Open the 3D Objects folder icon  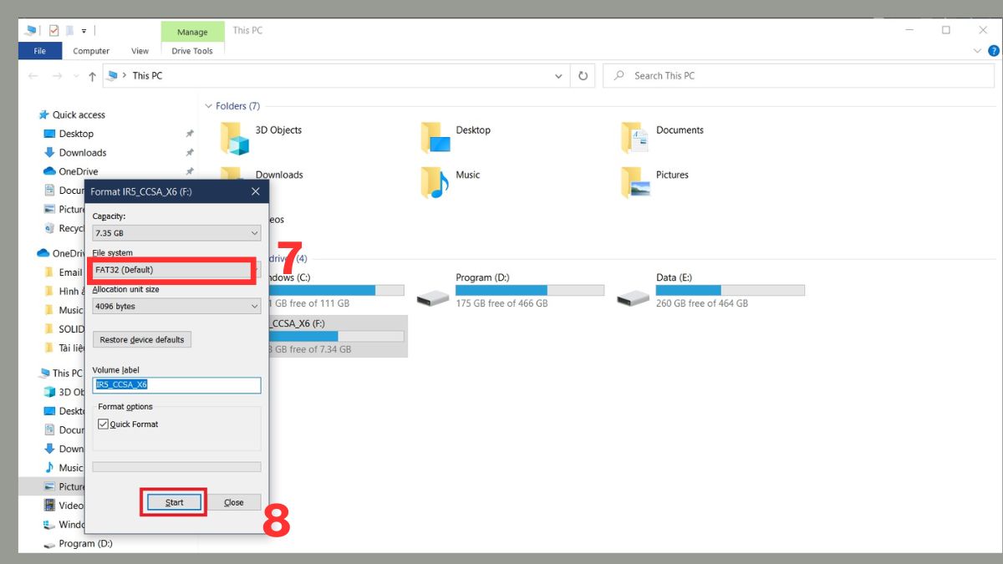(x=235, y=138)
